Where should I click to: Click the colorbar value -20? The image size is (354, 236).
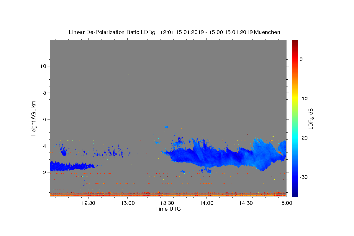tap(304, 138)
